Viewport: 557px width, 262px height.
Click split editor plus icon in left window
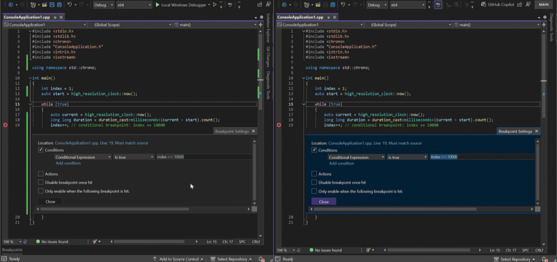click(x=261, y=25)
